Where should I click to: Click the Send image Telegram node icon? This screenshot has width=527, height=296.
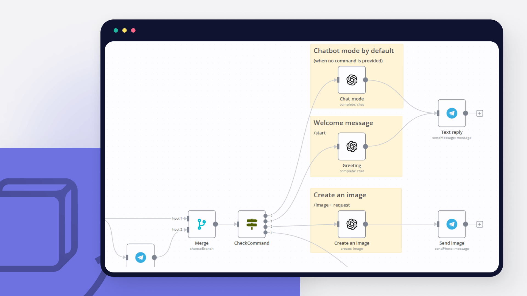point(452,224)
